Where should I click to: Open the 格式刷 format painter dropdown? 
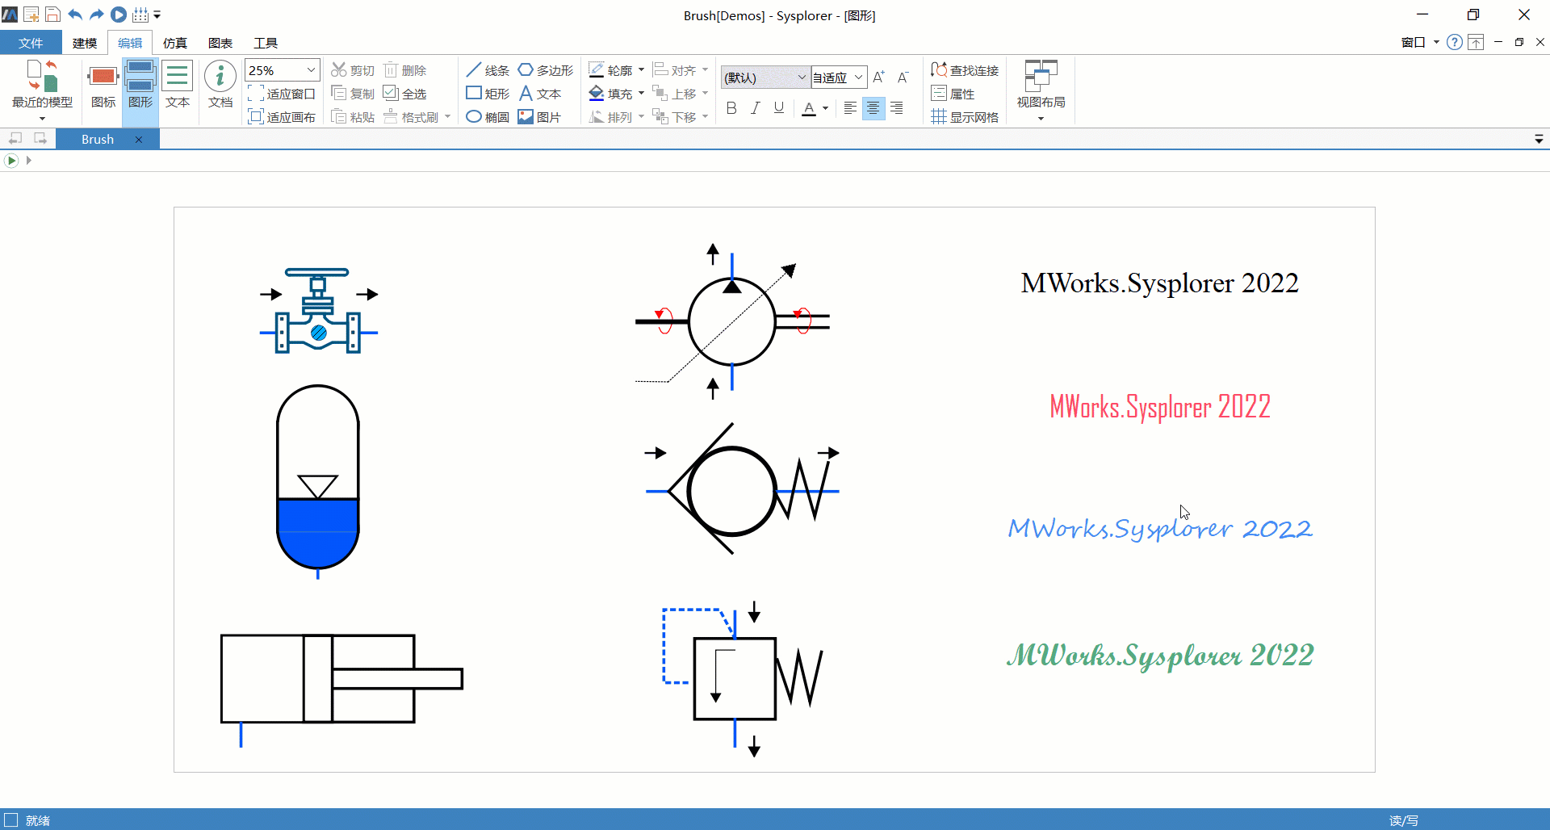[447, 117]
